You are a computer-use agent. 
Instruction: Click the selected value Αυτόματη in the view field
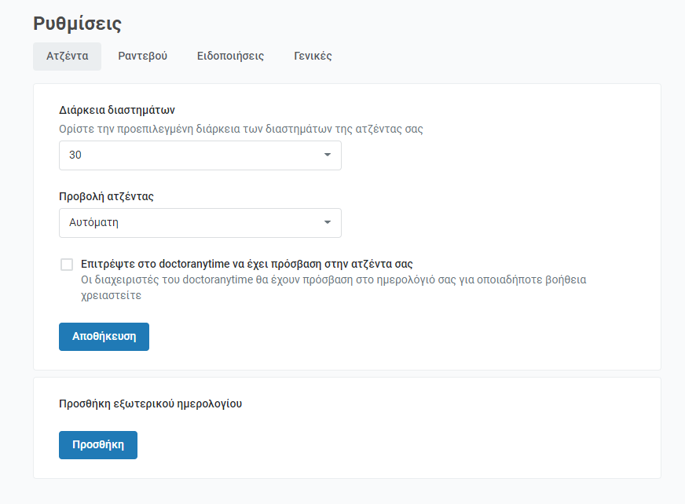[x=94, y=223]
